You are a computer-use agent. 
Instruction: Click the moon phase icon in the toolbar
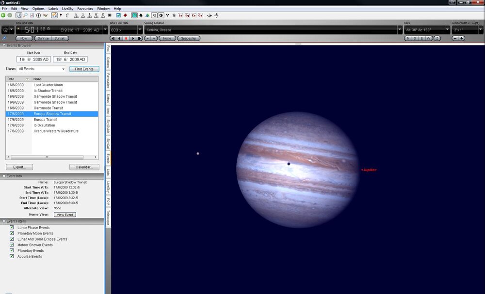pos(162,15)
